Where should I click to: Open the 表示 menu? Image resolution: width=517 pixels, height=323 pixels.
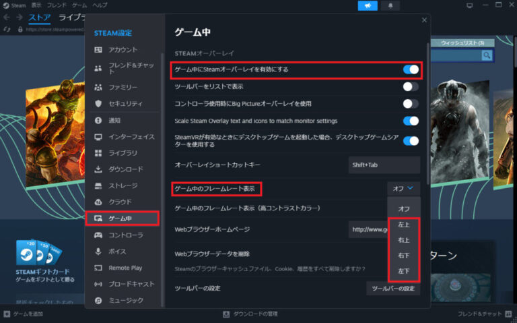(x=36, y=5)
